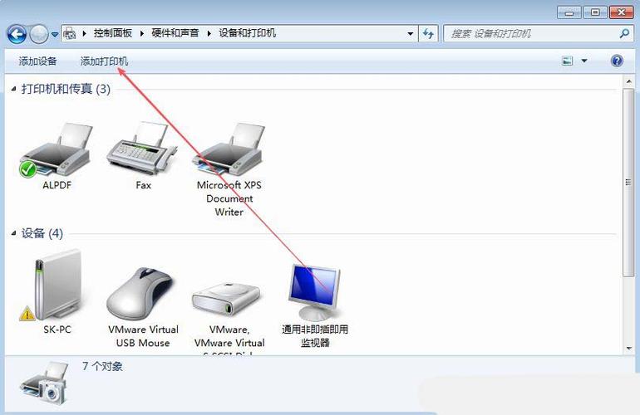Click the scrollbar up arrow
This screenshot has width=640, height=415.
tap(628, 82)
